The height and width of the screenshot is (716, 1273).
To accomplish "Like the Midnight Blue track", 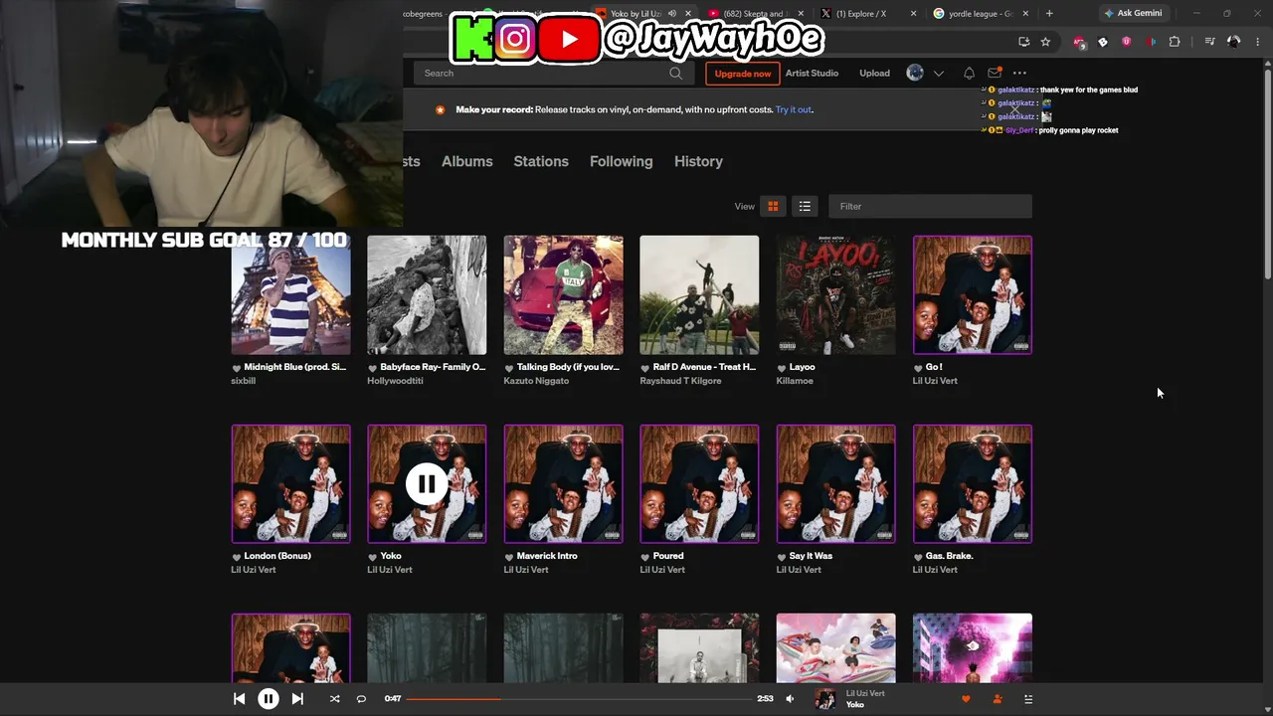I will pos(237,368).
